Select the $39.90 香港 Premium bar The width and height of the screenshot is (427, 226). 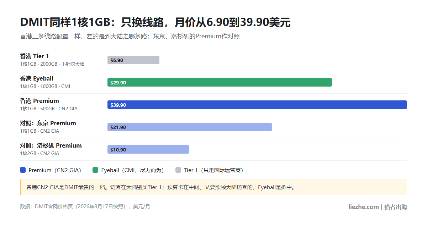click(257, 105)
